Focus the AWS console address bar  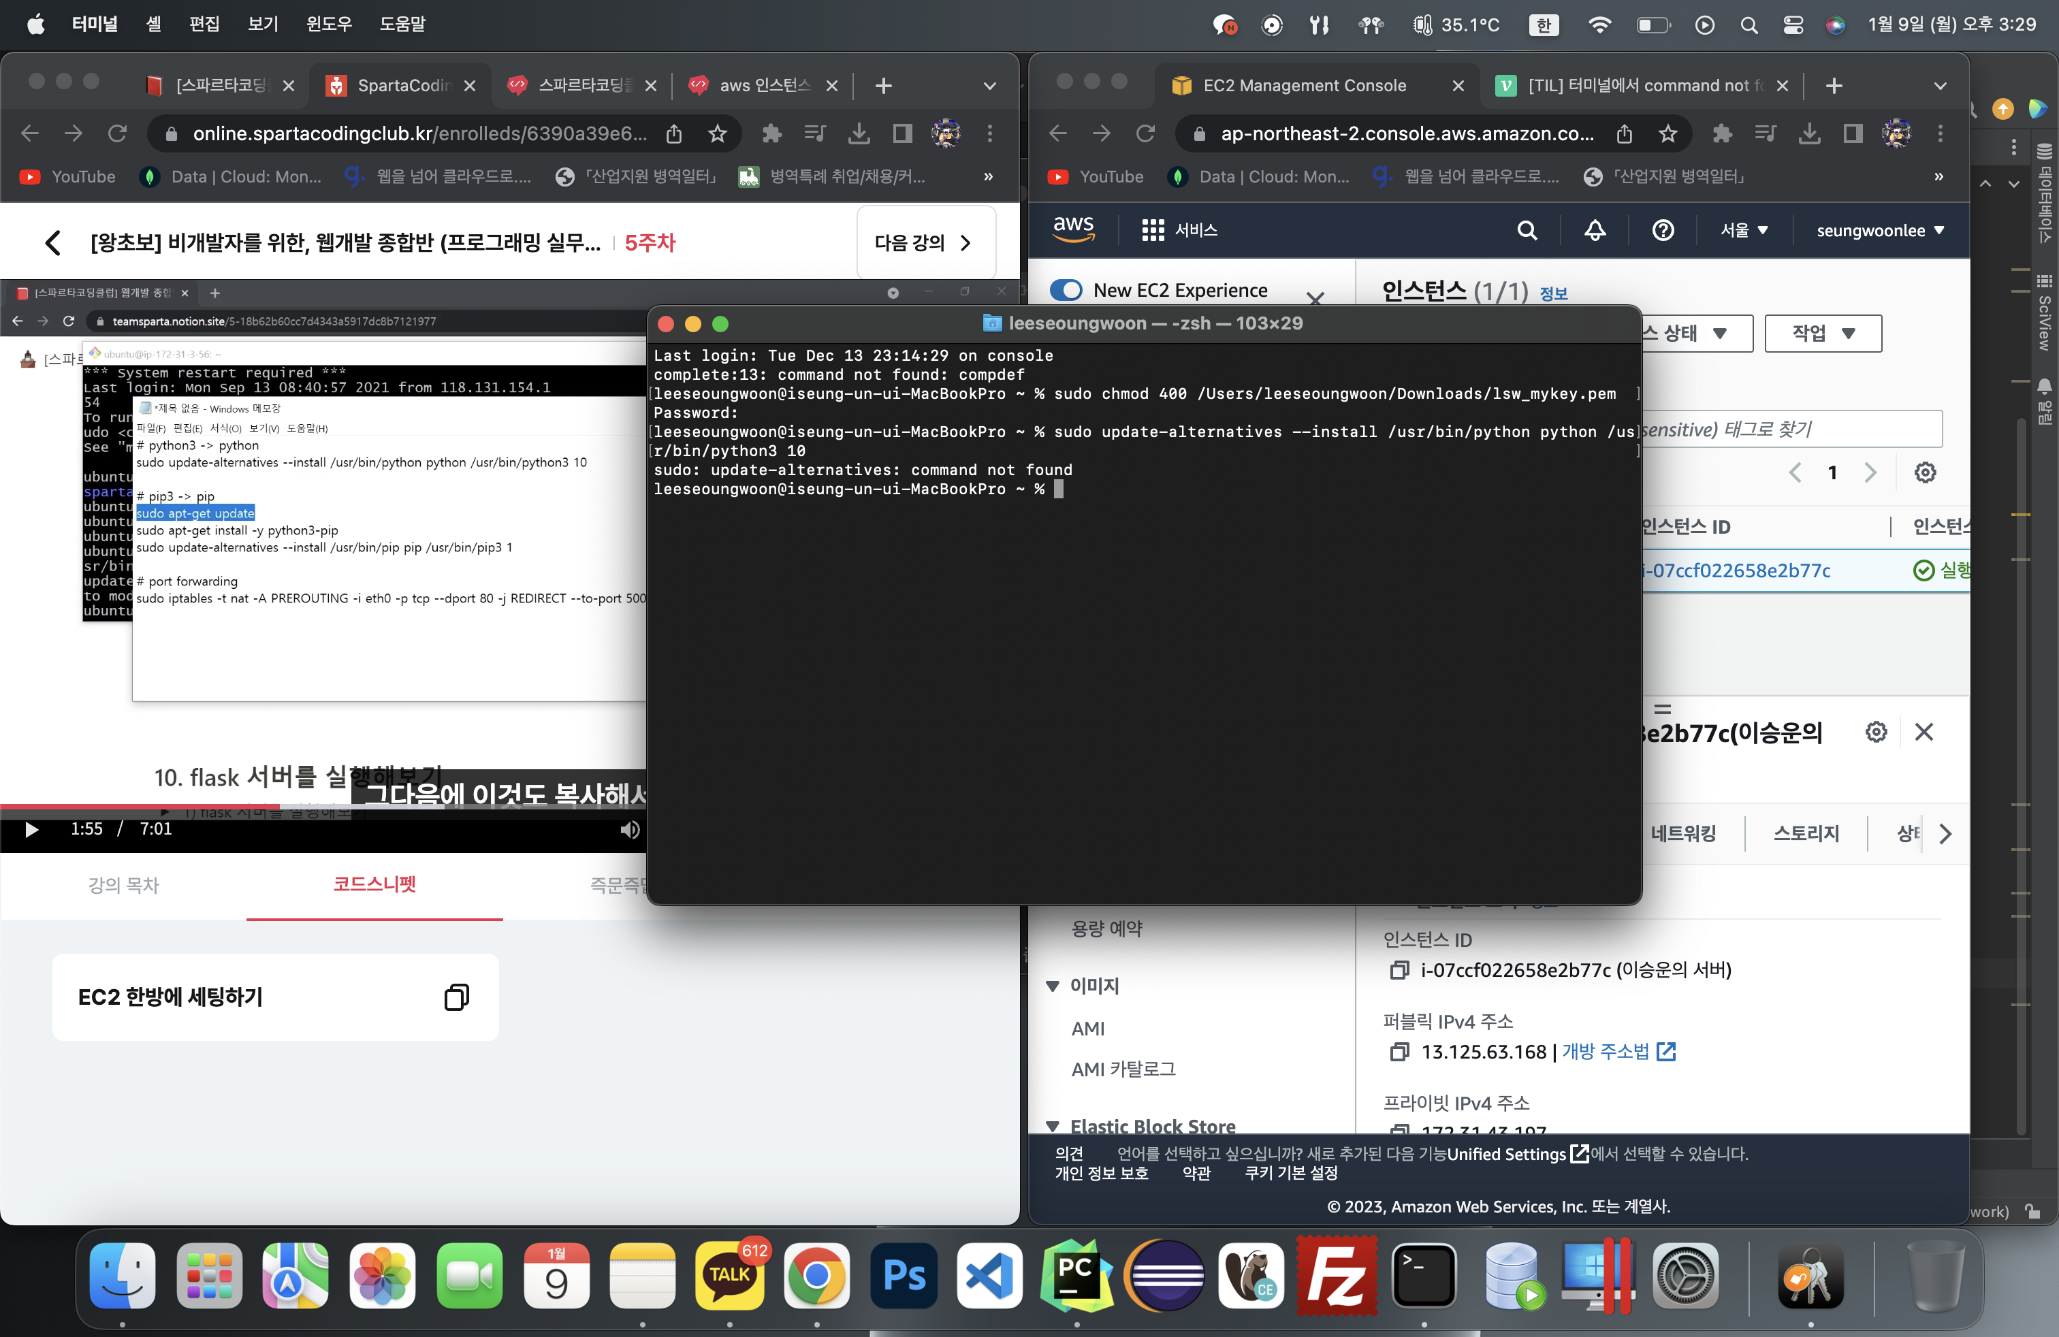pyautogui.click(x=1407, y=133)
